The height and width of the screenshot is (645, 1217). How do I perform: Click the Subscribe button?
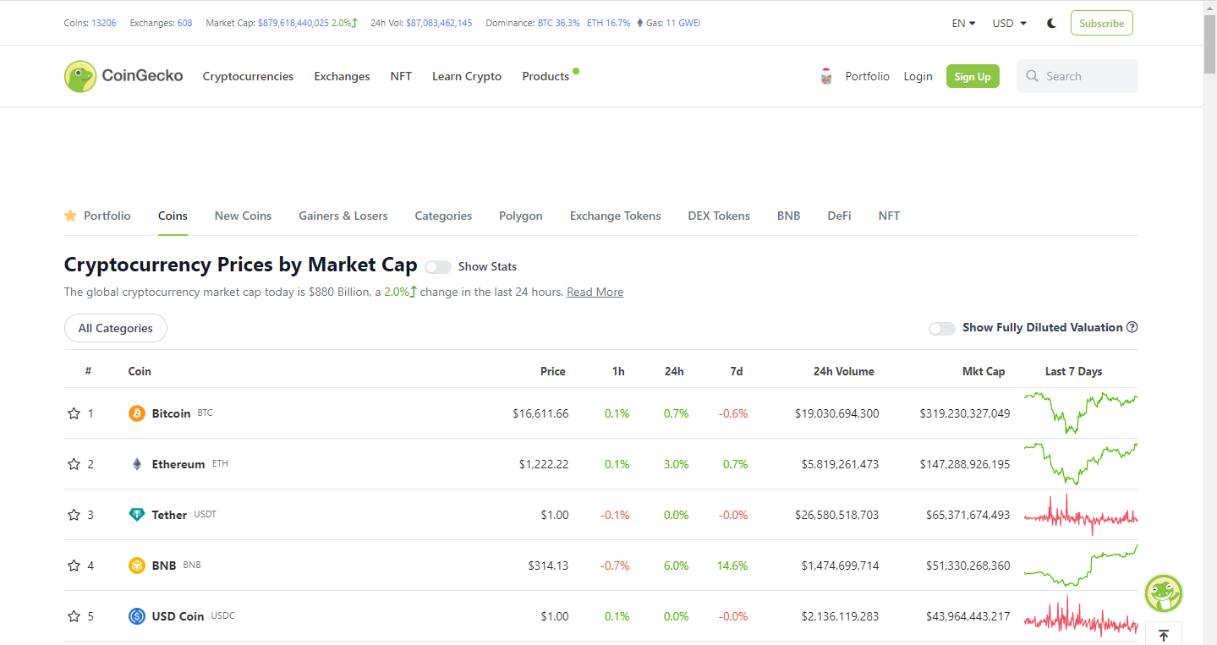(1101, 23)
